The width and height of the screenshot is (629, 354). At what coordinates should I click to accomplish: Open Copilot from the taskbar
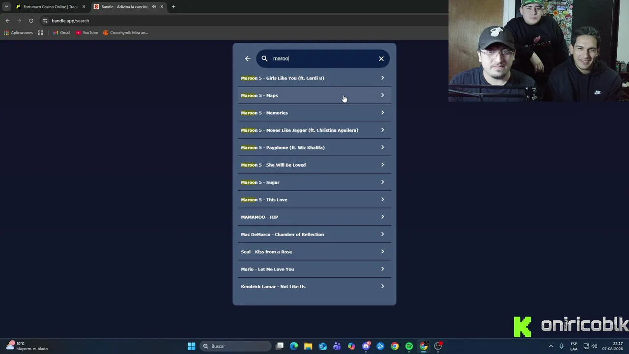(x=351, y=346)
